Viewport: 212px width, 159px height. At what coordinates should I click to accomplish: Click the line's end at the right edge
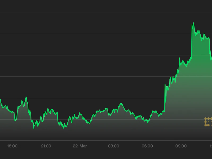click(211, 57)
